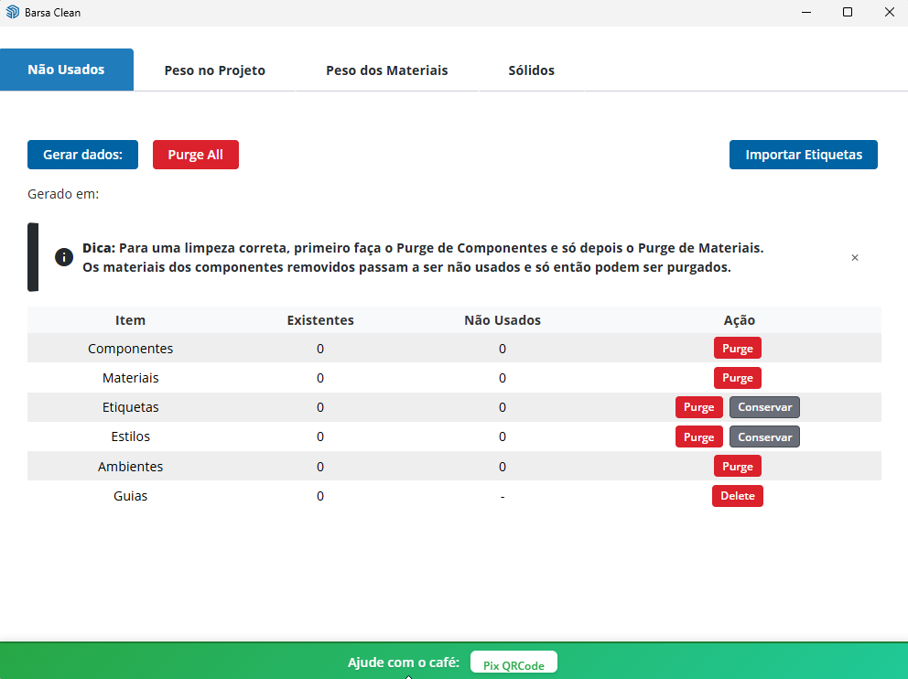908x679 pixels.
Task: Click the info icon in the tip banner
Action: [x=64, y=257]
